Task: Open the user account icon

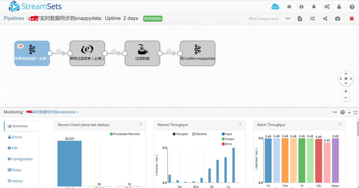Action: click(339, 7)
